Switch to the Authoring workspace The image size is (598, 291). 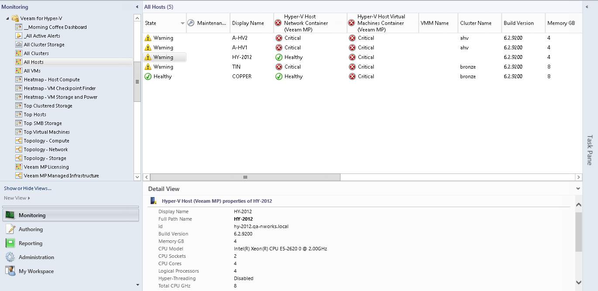coord(71,229)
